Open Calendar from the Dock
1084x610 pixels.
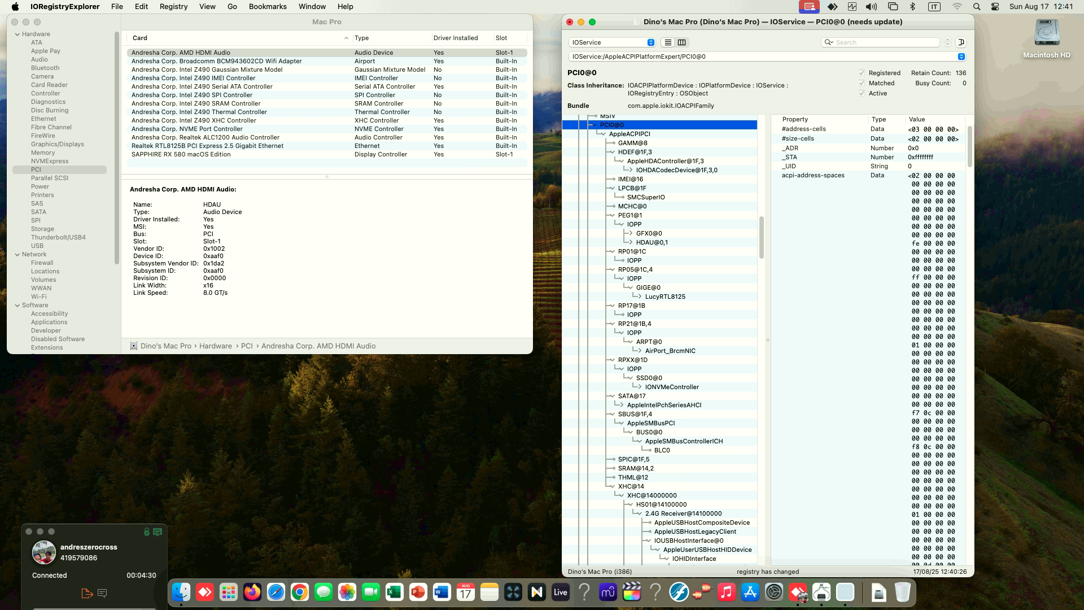466,592
